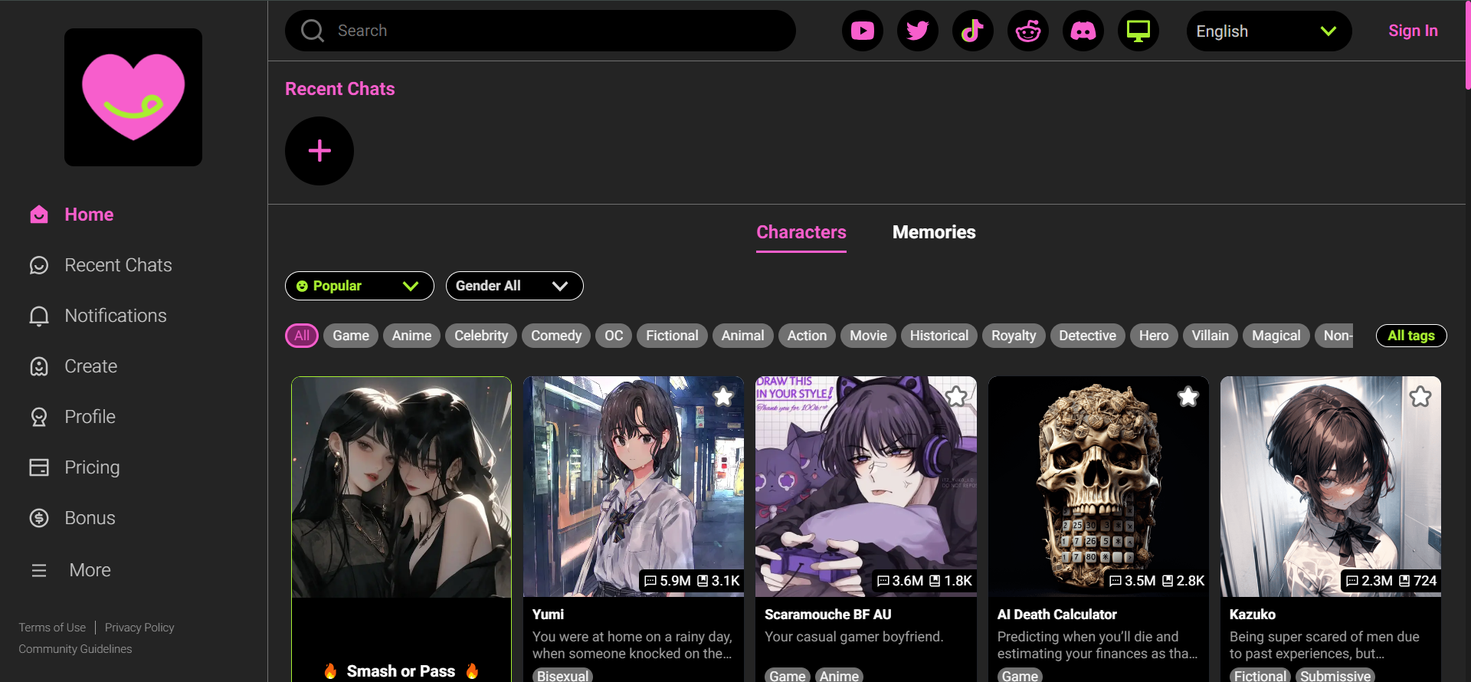1471x682 pixels.
Task: Open the Gender All dropdown
Action: (513, 286)
